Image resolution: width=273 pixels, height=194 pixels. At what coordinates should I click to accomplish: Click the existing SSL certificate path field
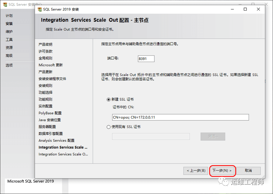[151, 136]
